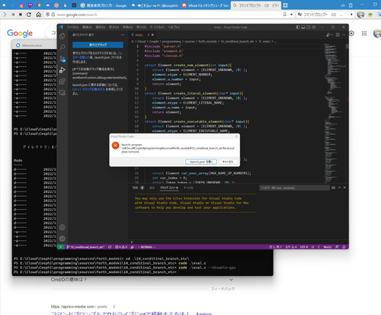Open the Remote Explorer icon in activity bar
The height and width of the screenshot is (315, 381).
(x=62, y=93)
